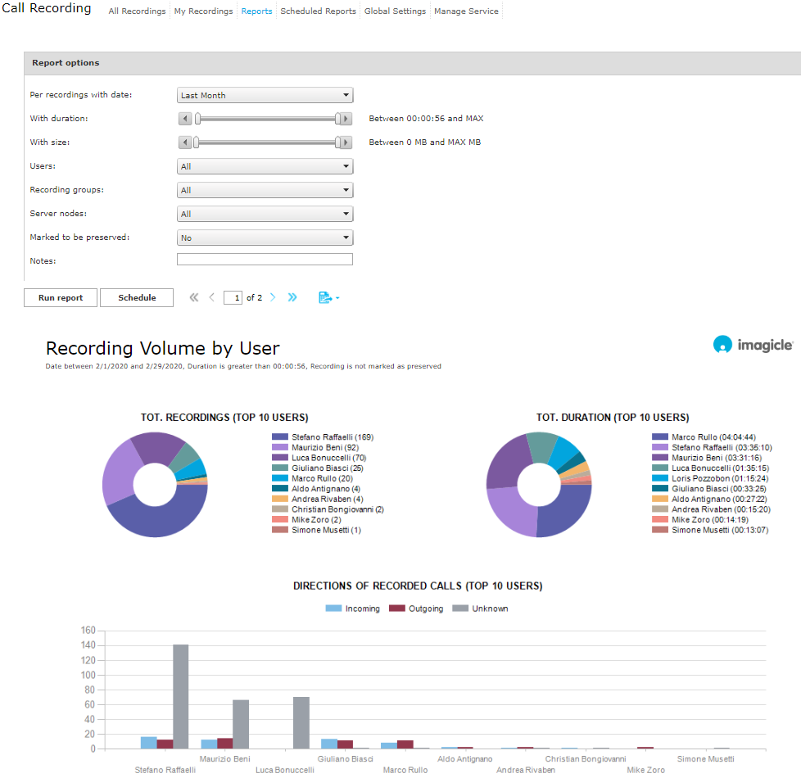801x778 pixels.
Task: Jump to last report page icon
Action: pyautogui.click(x=292, y=298)
